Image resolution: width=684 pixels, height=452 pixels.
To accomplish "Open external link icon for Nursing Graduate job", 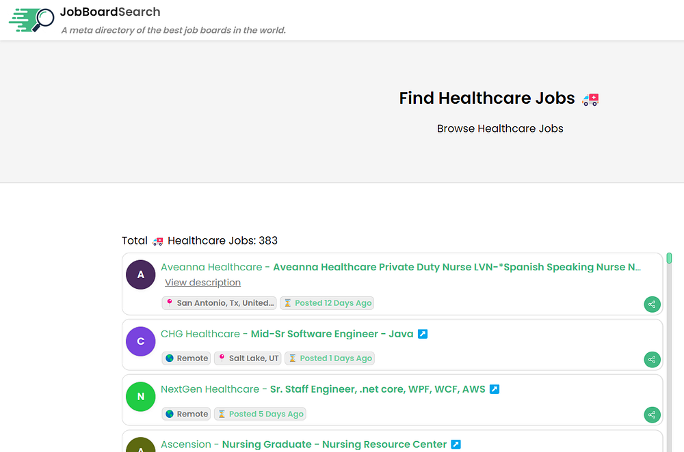I will [x=456, y=444].
